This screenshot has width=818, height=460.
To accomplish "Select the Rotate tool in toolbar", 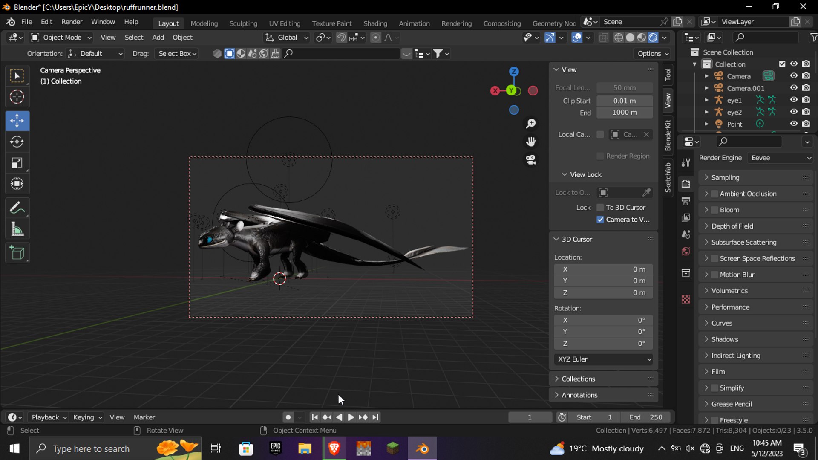I will (x=17, y=142).
